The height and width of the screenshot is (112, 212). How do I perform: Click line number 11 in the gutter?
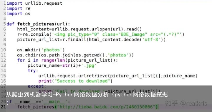(3, 55)
